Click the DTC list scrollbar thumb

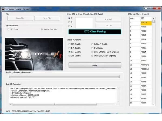click(x=154, y=21)
